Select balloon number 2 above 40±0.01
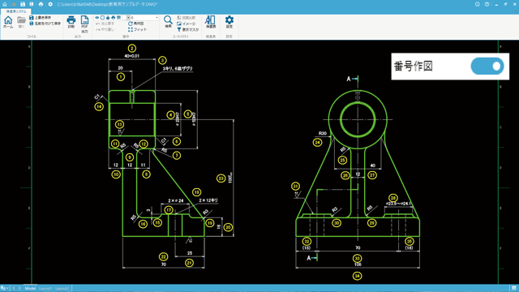 tap(132, 49)
